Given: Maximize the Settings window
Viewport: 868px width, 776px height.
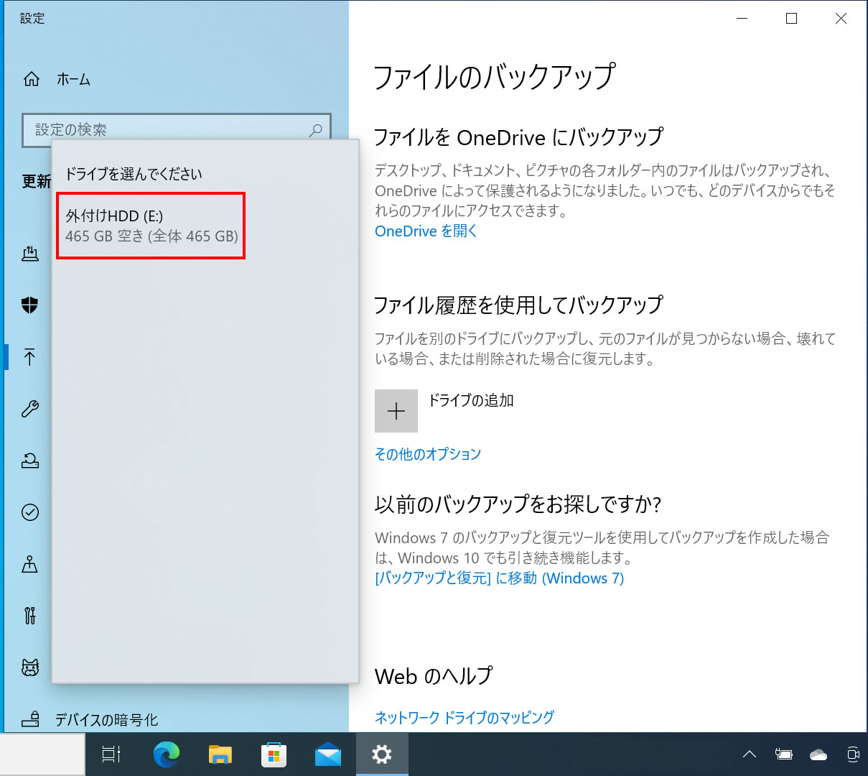Looking at the screenshot, I should tap(791, 19).
